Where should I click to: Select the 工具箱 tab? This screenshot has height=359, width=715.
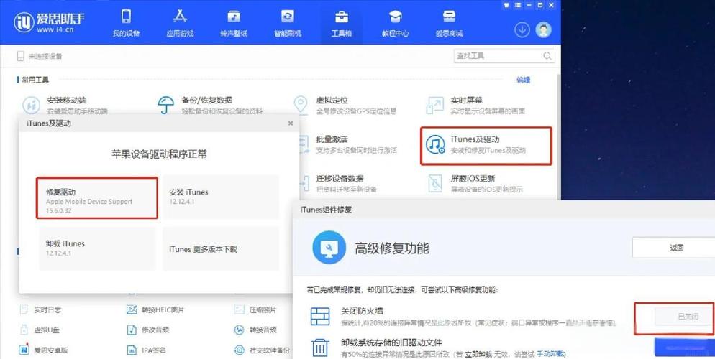341,23
